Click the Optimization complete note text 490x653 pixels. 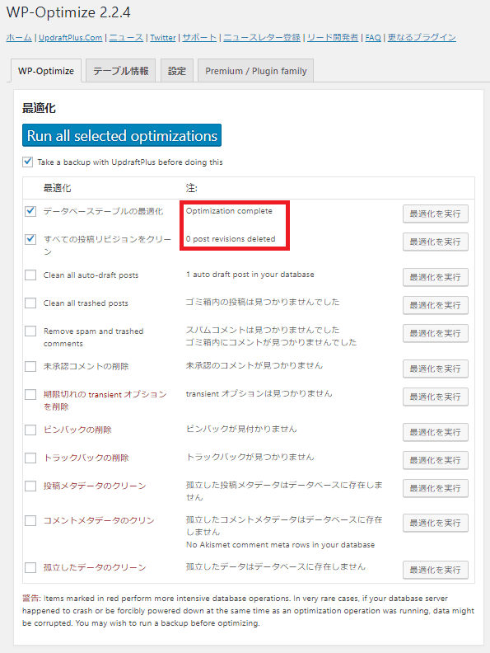tap(229, 211)
